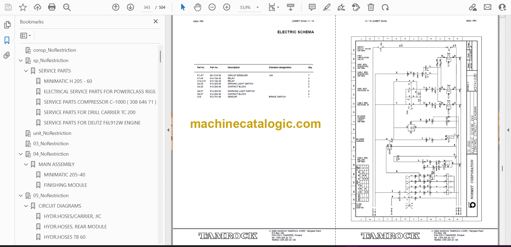511x247 pixels.
Task: Share a link to the file
Action: (473, 7)
